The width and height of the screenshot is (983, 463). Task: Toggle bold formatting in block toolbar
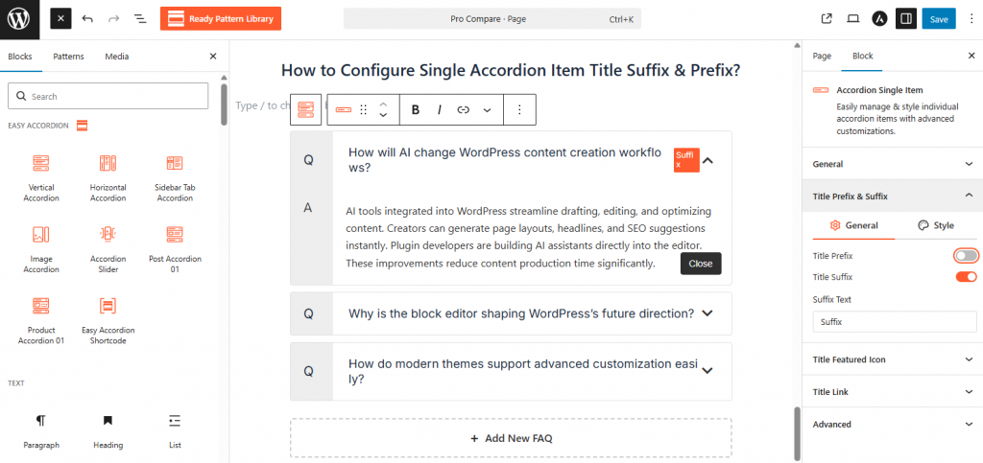pyautogui.click(x=416, y=110)
